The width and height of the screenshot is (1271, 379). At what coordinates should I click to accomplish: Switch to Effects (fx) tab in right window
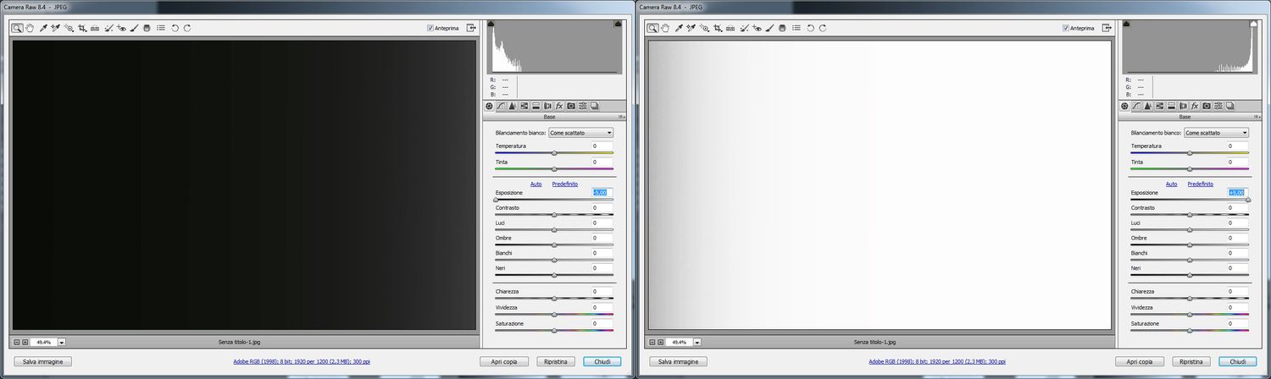(x=1195, y=106)
